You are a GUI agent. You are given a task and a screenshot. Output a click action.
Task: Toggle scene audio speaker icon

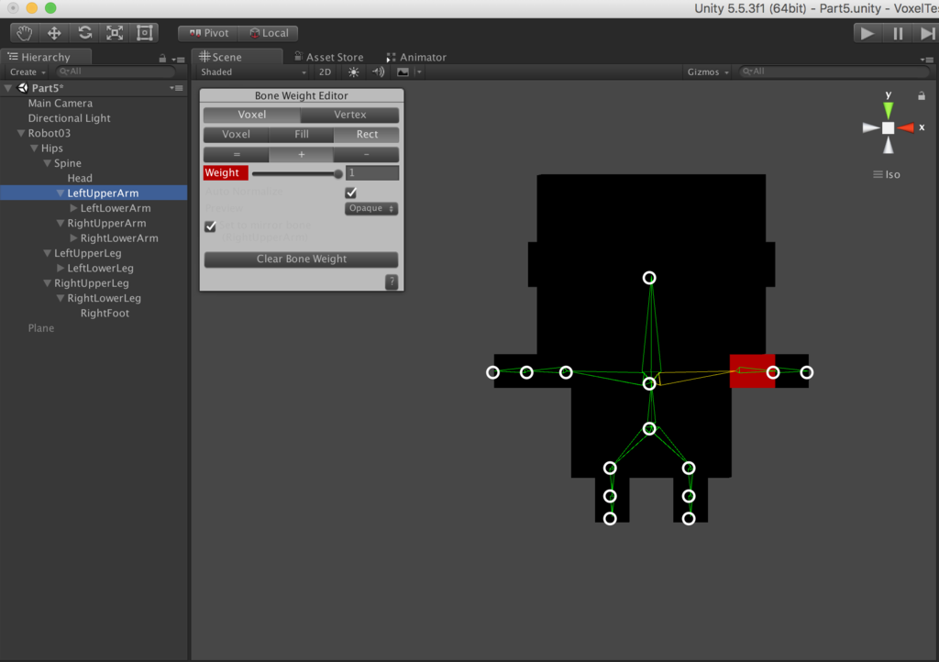(378, 72)
